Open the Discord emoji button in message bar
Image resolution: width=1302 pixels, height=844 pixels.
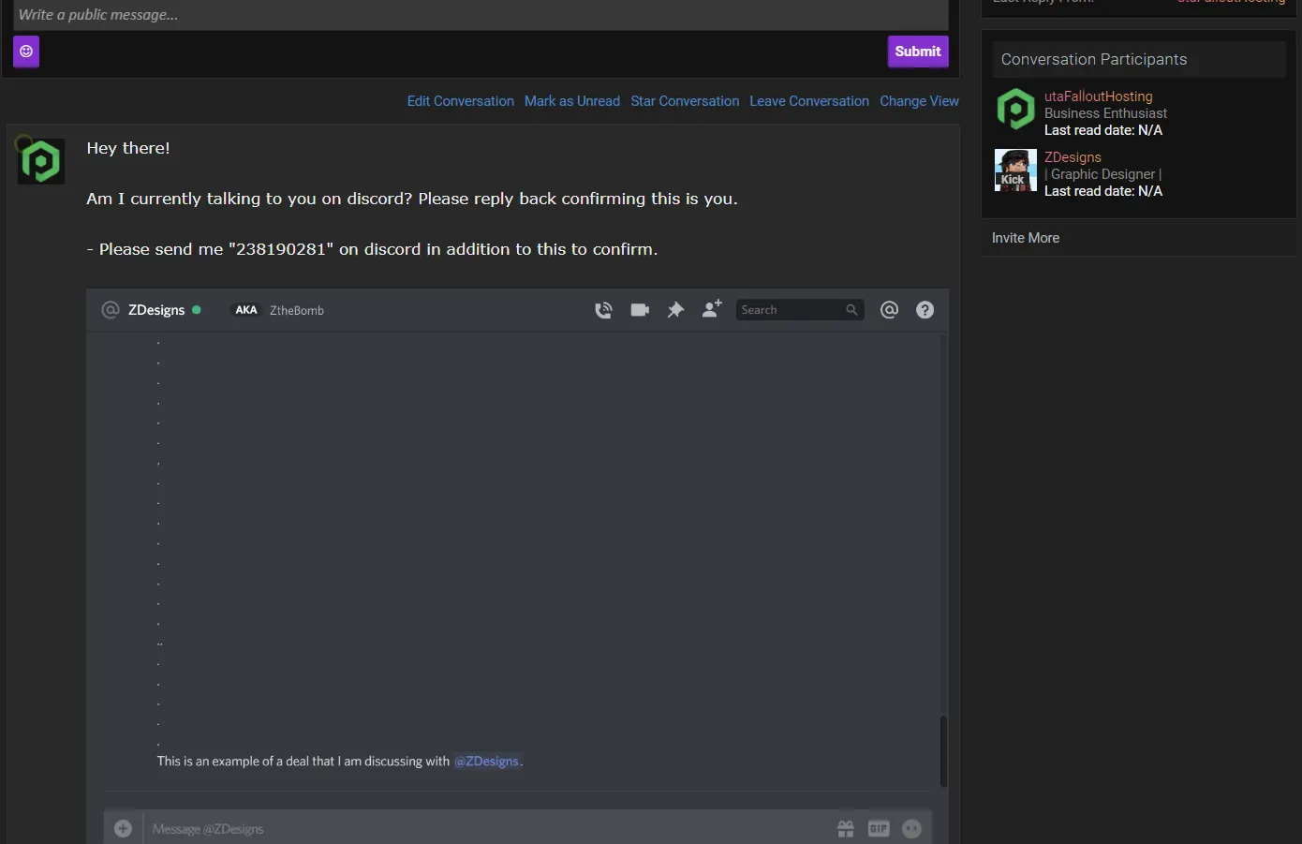tap(911, 829)
